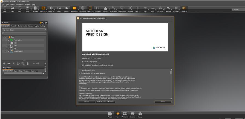This screenshot has height=119, width=245.
Task: Show Statistics from the toolbar
Action: click(x=105, y=9)
